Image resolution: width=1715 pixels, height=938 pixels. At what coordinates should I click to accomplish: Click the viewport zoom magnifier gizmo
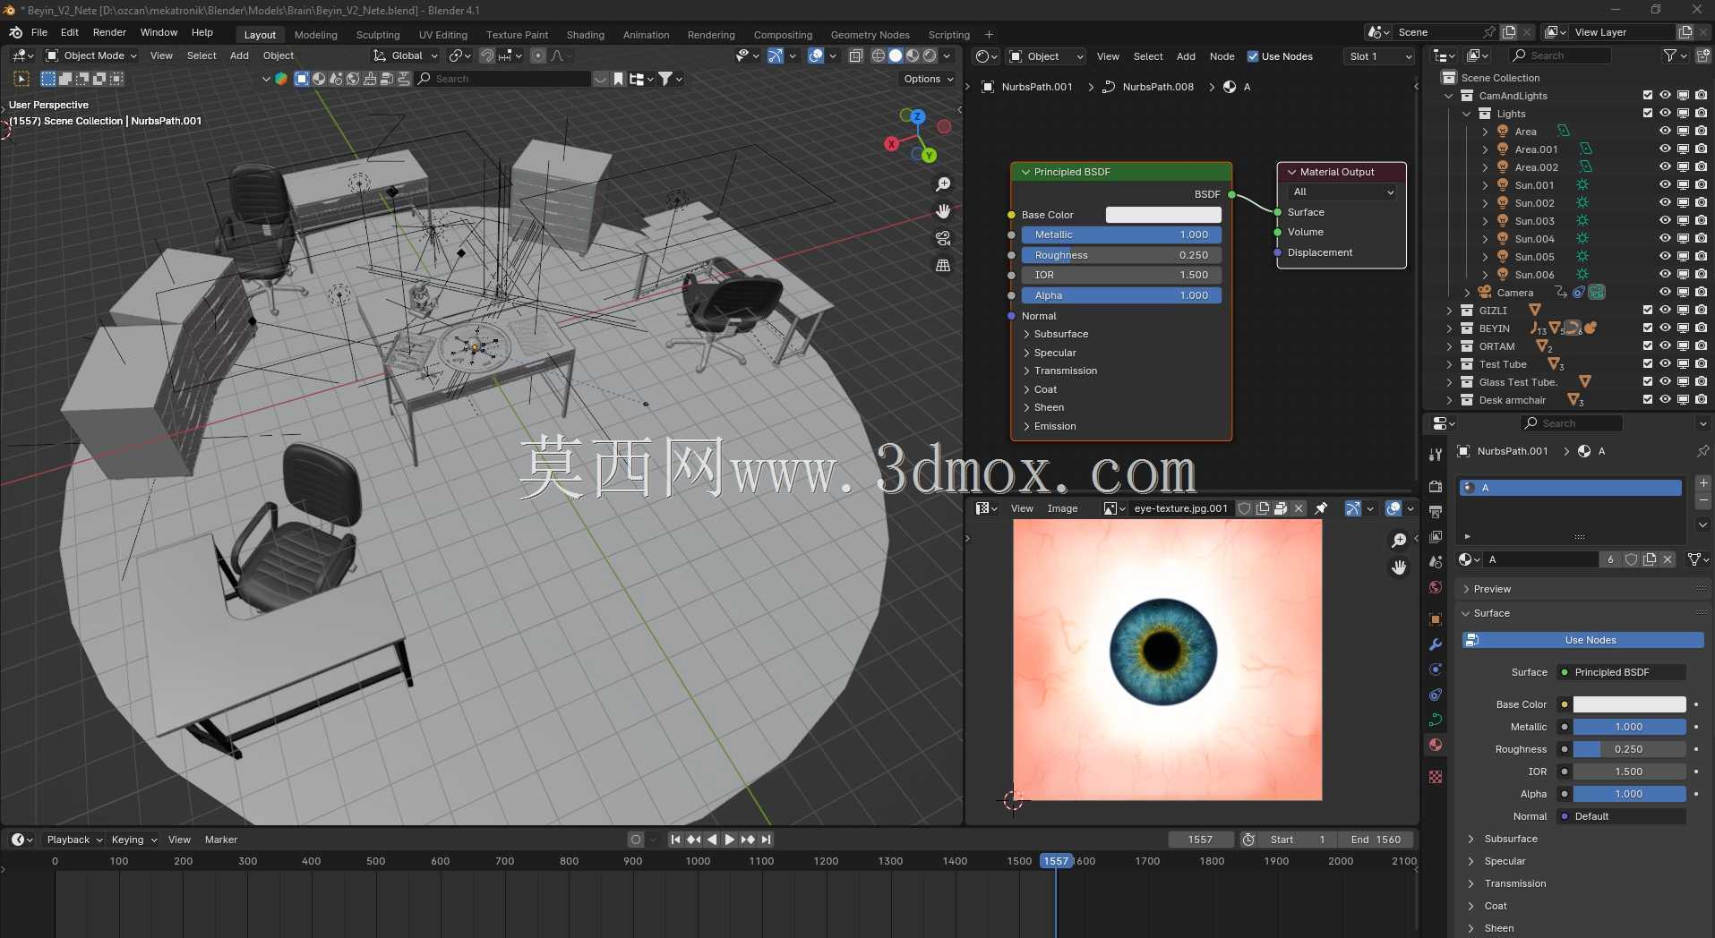point(943,184)
